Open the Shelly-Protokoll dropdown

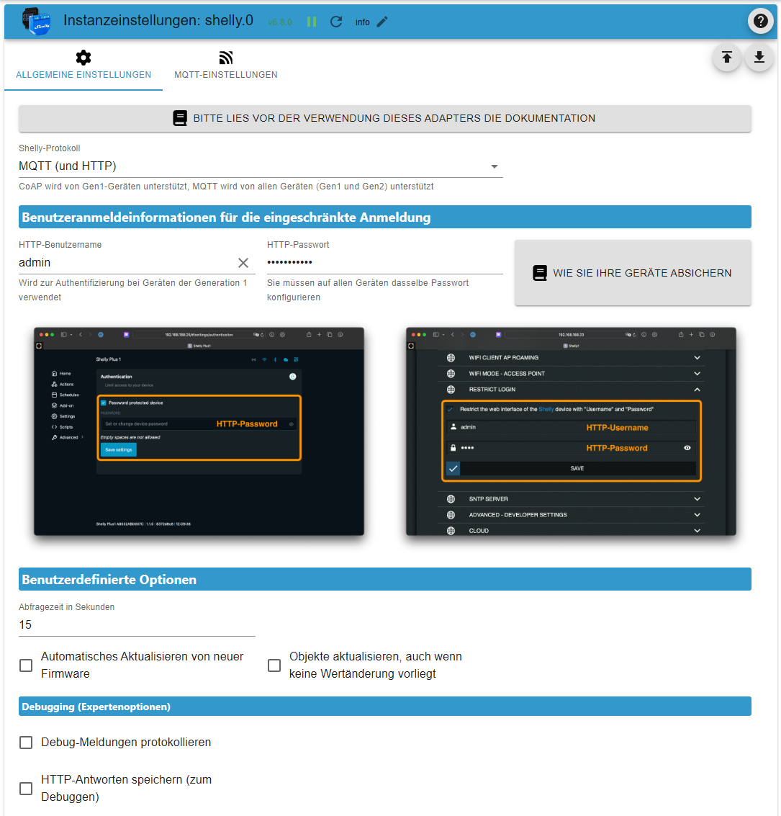pyautogui.click(x=261, y=166)
